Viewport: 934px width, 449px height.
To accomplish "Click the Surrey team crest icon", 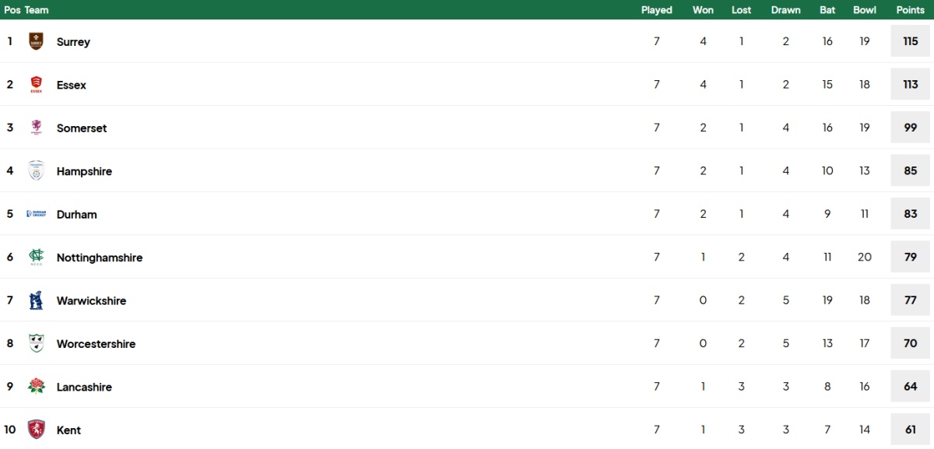I will pos(36,41).
